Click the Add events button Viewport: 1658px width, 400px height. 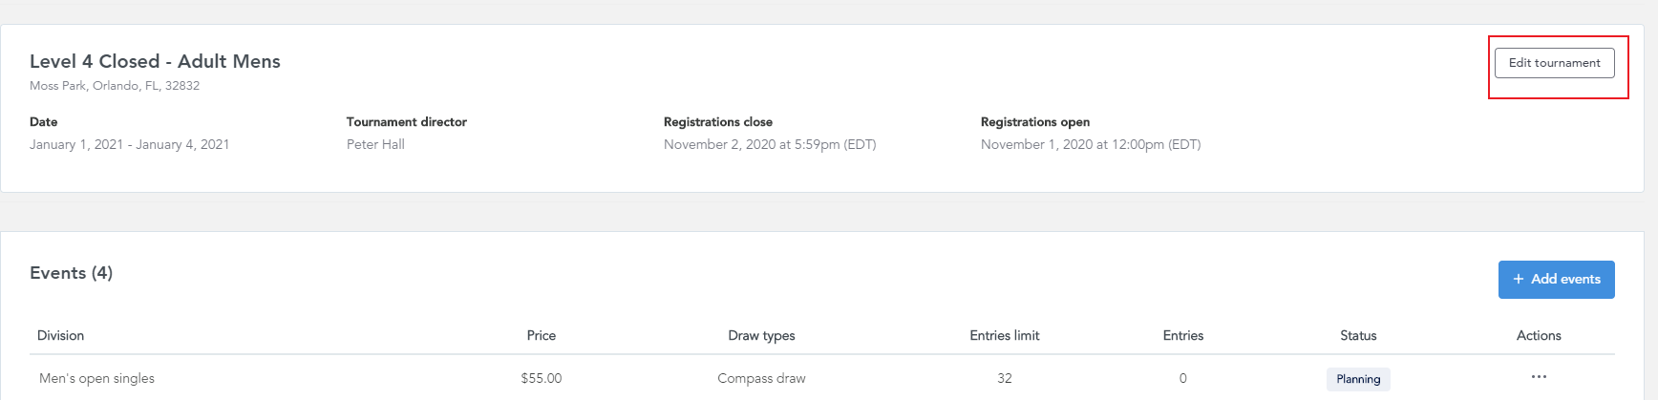1556,280
